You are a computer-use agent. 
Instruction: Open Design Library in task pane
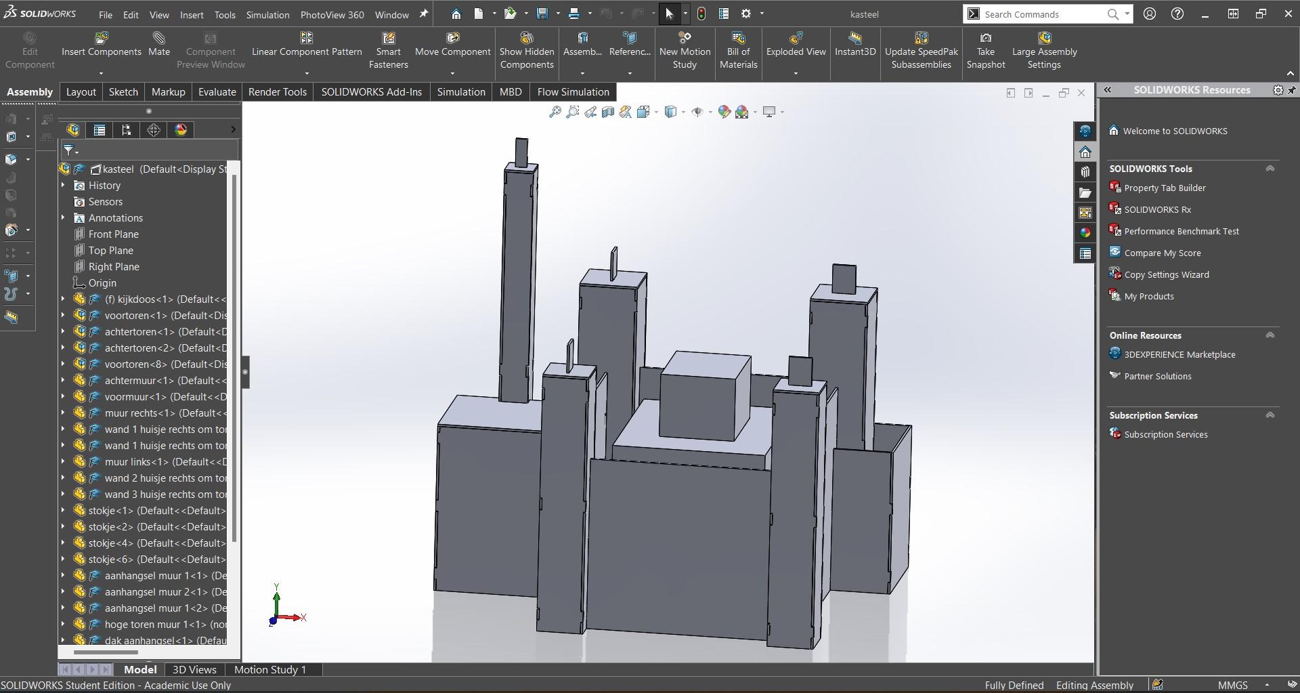click(1085, 172)
